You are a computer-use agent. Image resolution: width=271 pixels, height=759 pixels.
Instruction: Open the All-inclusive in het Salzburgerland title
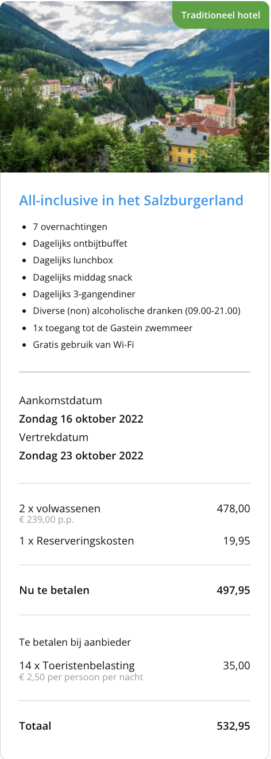[x=131, y=201]
